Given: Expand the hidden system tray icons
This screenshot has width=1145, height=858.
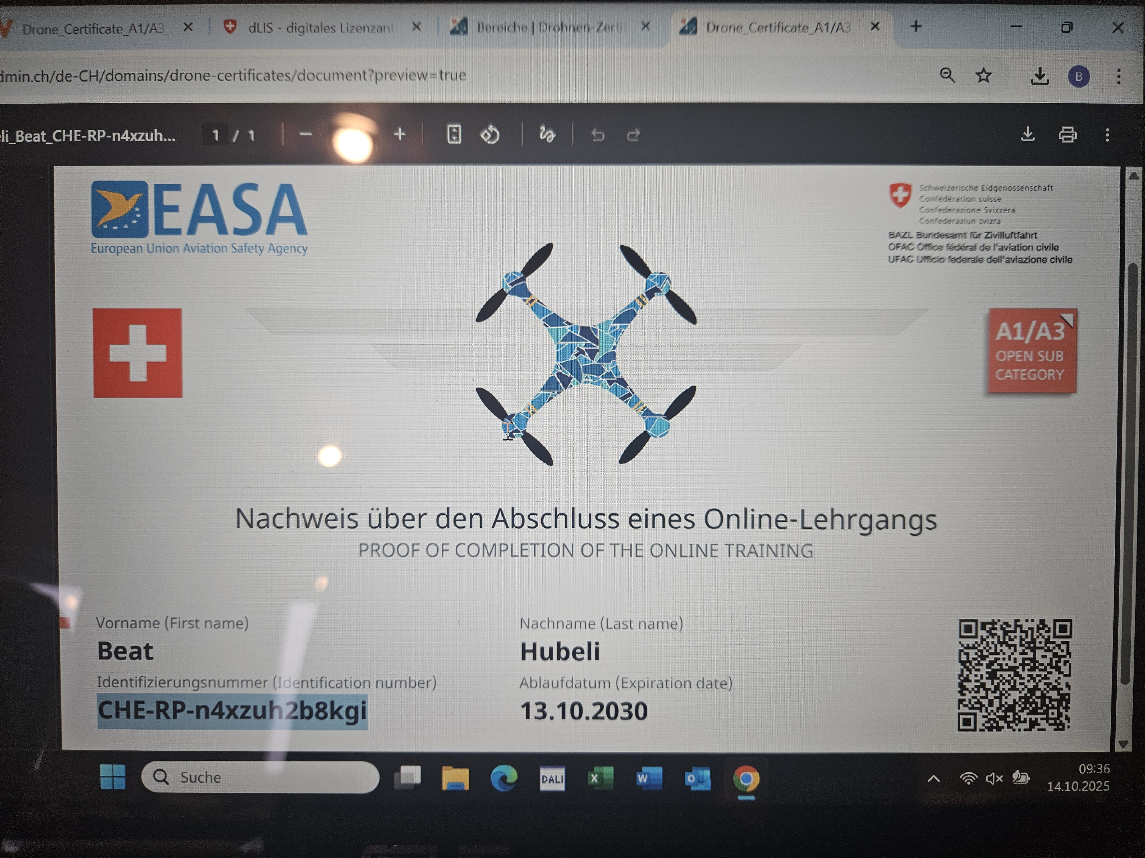Looking at the screenshot, I should 933,778.
